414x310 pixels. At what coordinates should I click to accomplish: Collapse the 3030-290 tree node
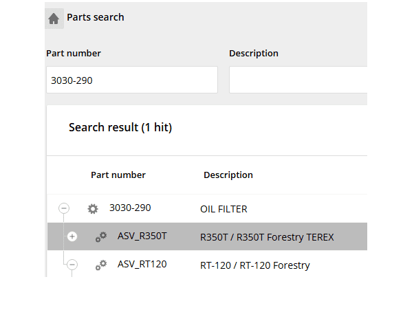tap(64, 208)
